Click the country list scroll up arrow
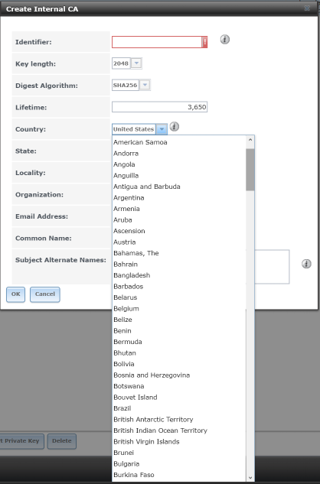The width and height of the screenshot is (320, 484). [250, 140]
